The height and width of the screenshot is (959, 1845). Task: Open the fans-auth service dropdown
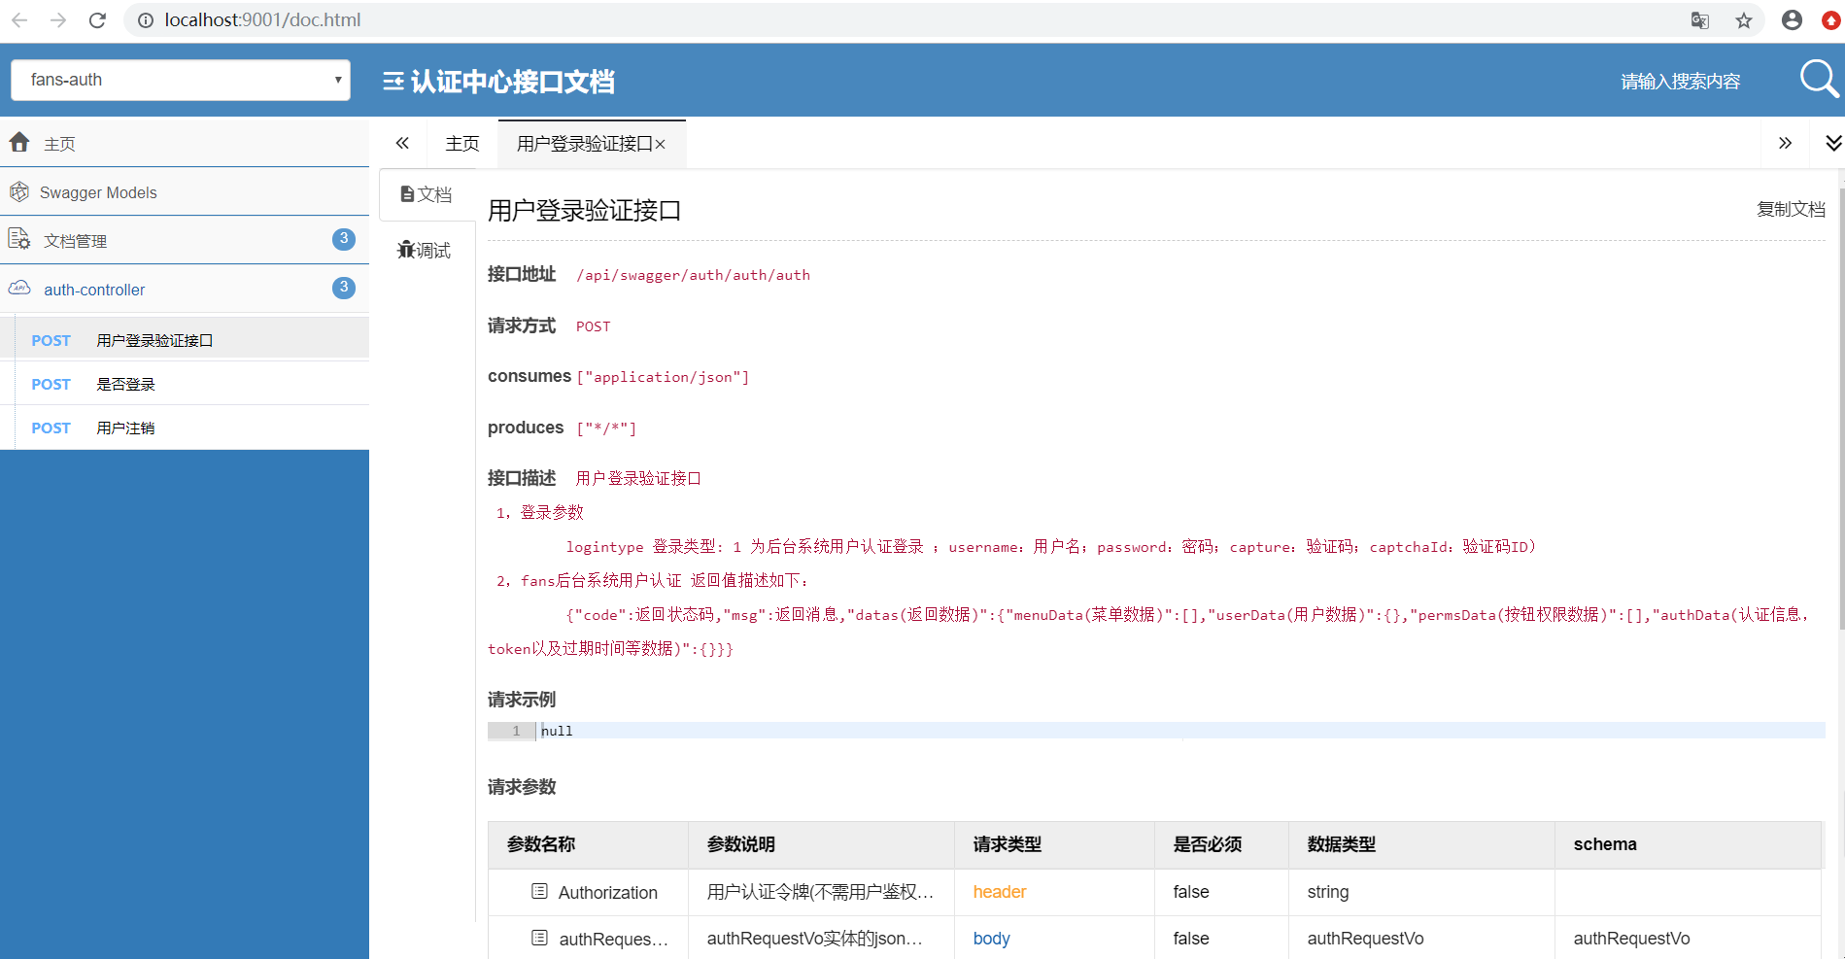[181, 80]
